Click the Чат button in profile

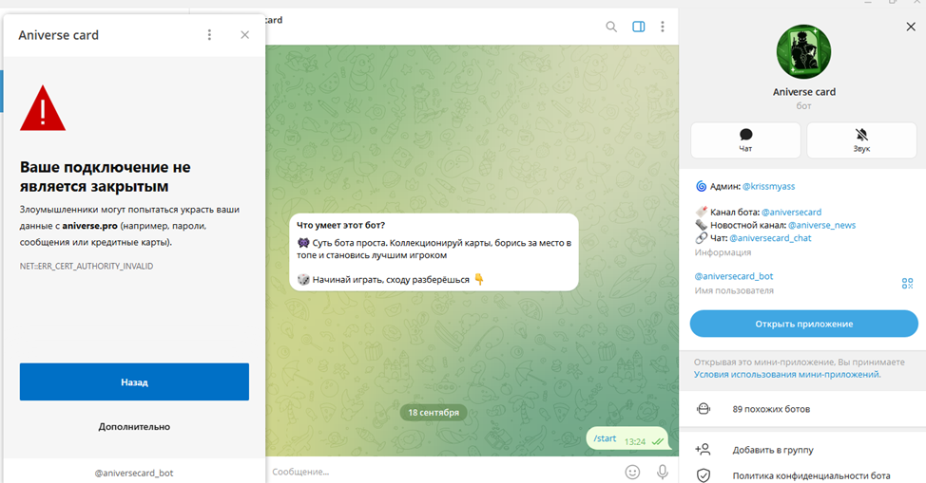tap(745, 140)
